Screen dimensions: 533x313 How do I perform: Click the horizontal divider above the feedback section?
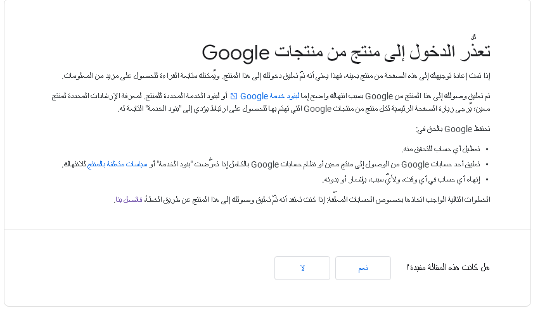click(267, 230)
